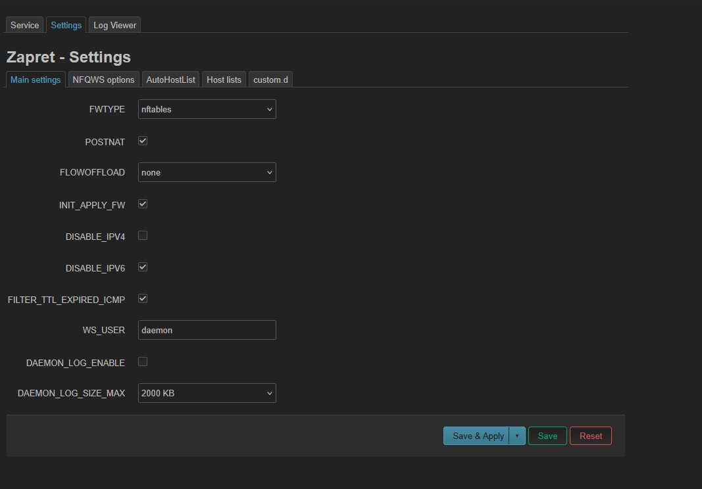Open the custom.d subtab
The height and width of the screenshot is (489, 702).
[270, 80]
